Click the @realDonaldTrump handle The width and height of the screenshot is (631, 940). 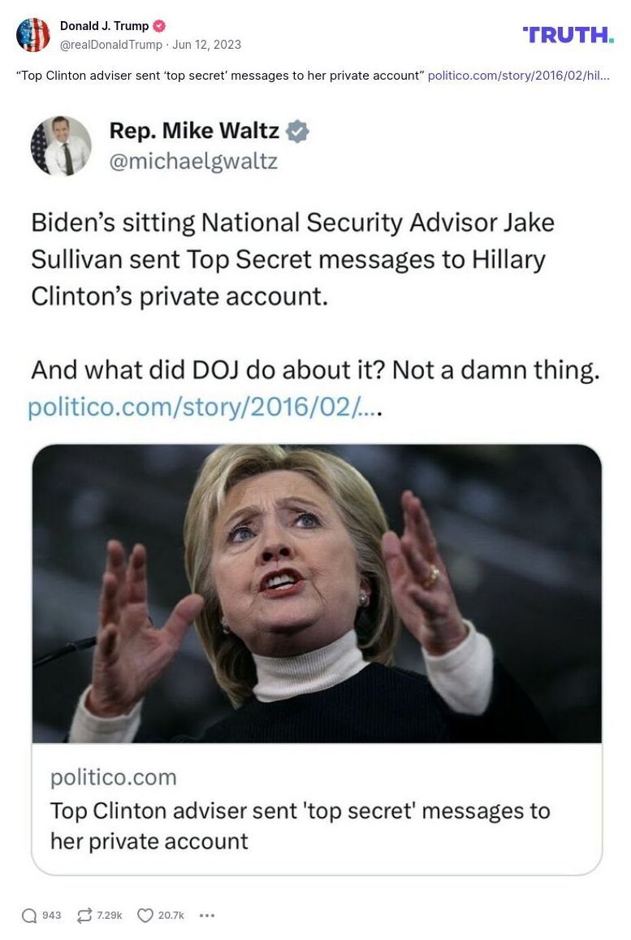tap(111, 45)
